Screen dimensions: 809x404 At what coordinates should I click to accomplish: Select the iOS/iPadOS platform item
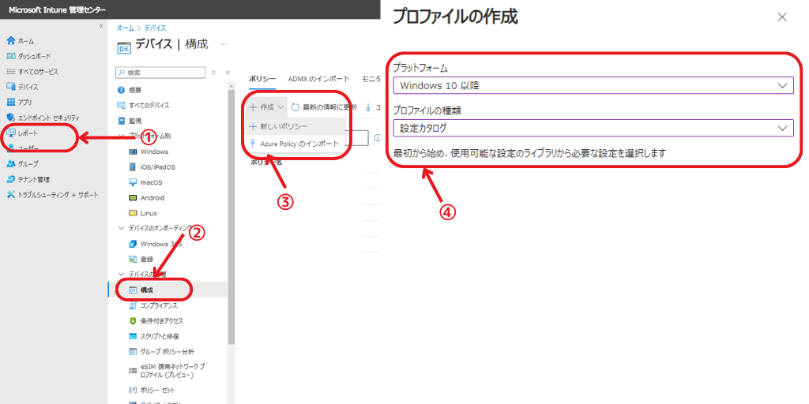(x=152, y=167)
